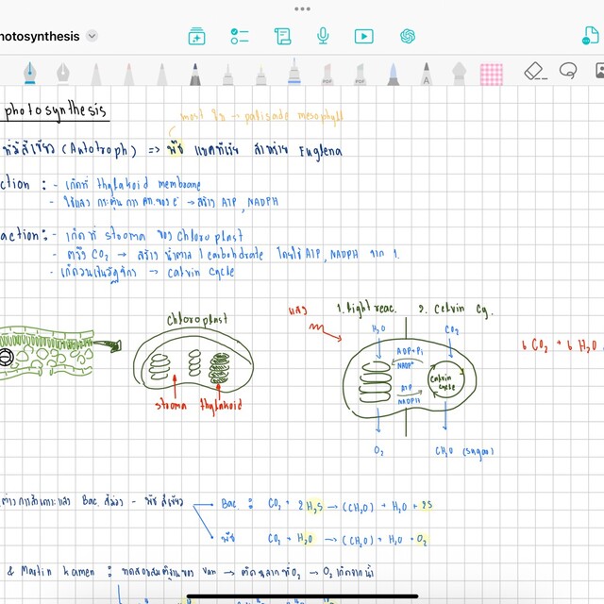
Task: Choose the eraser tool
Action: pos(534,71)
